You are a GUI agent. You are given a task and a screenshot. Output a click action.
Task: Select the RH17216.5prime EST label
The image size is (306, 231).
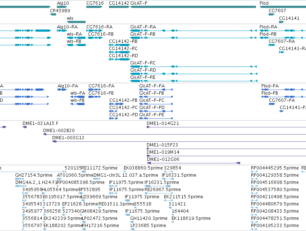[101, 226]
